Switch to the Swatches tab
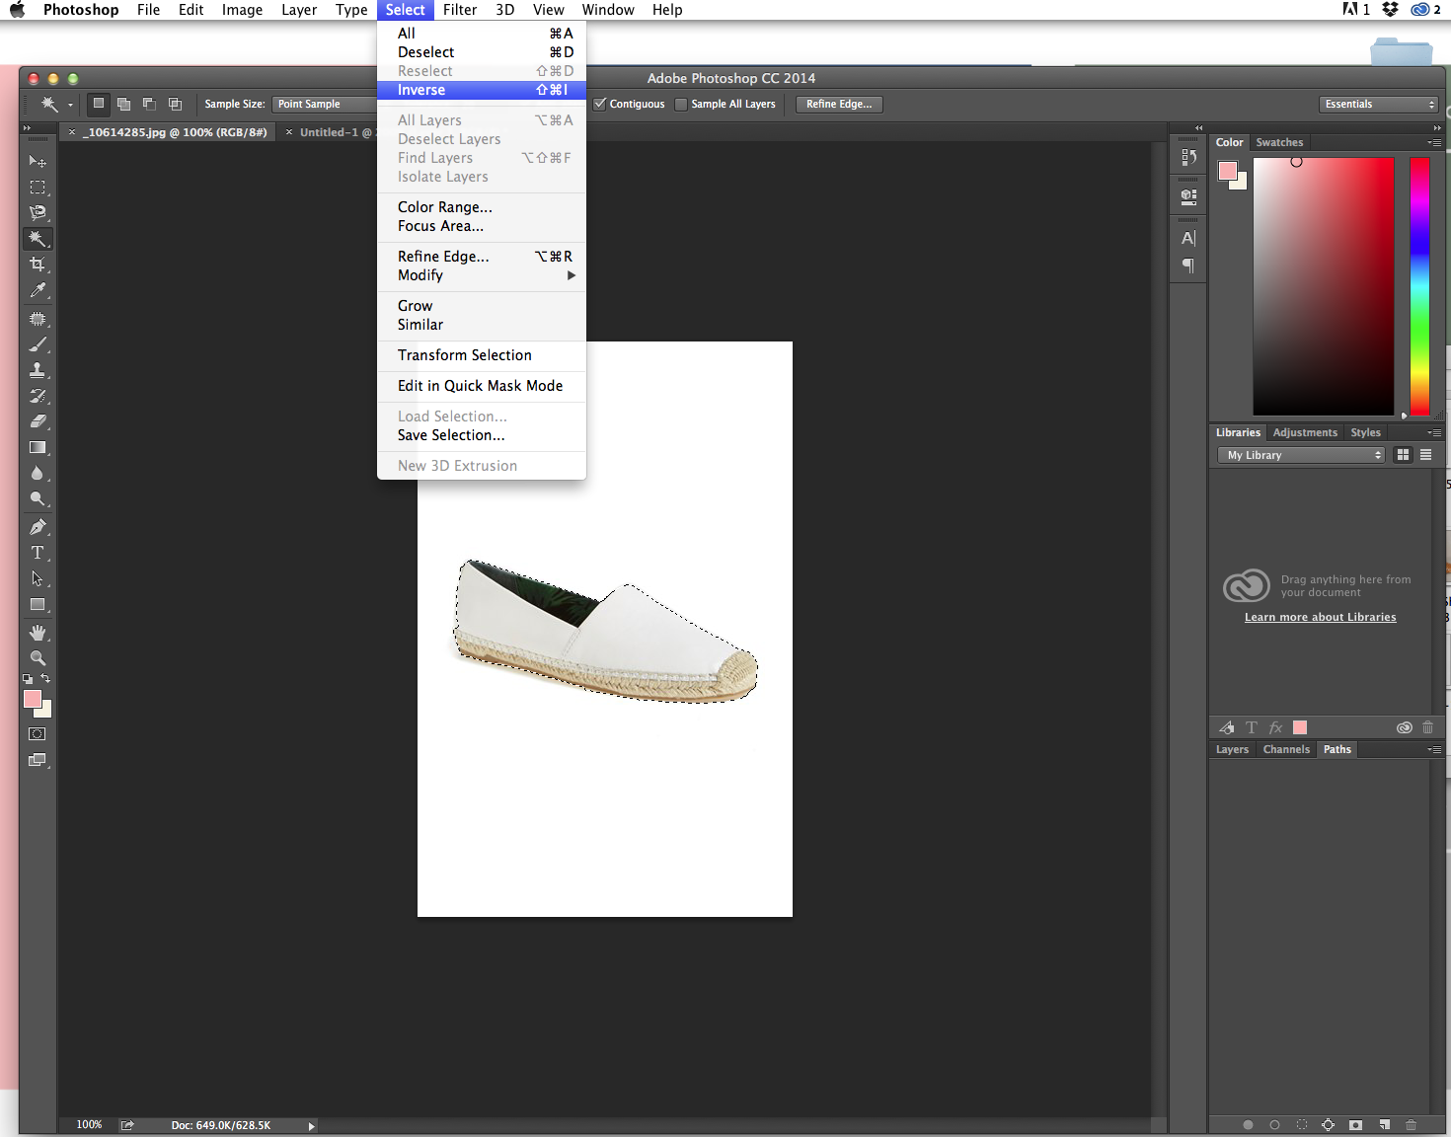 [x=1279, y=142]
